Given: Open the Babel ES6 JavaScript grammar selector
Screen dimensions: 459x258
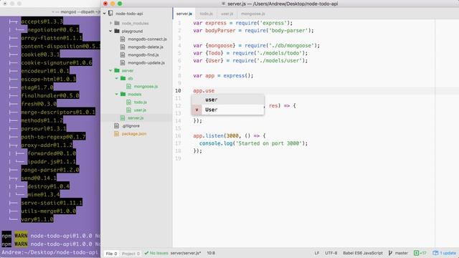Looking at the screenshot, I should (363, 253).
